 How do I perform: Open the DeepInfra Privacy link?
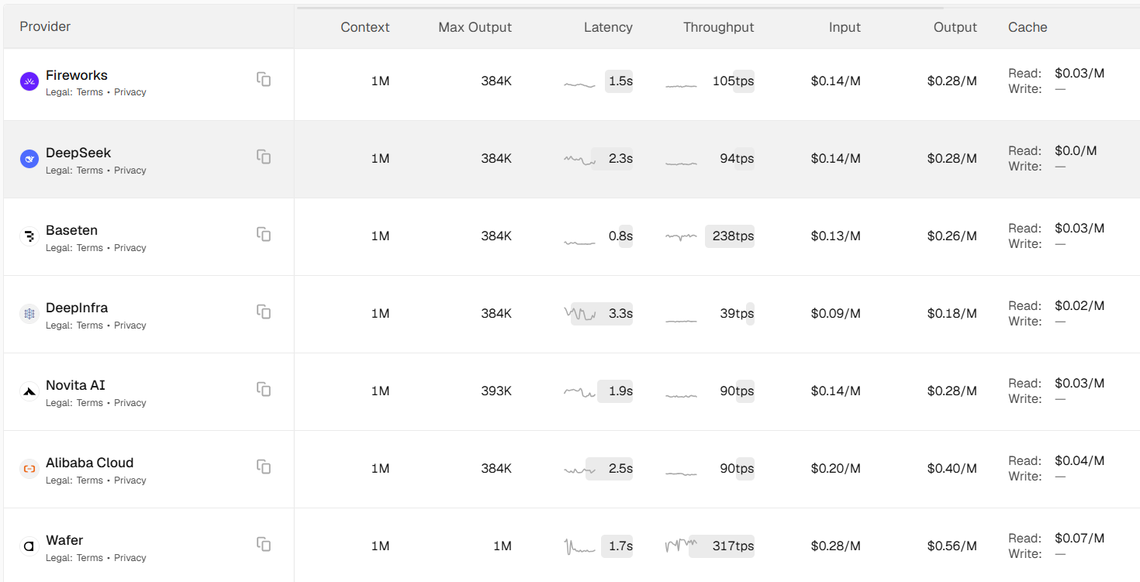(x=130, y=325)
